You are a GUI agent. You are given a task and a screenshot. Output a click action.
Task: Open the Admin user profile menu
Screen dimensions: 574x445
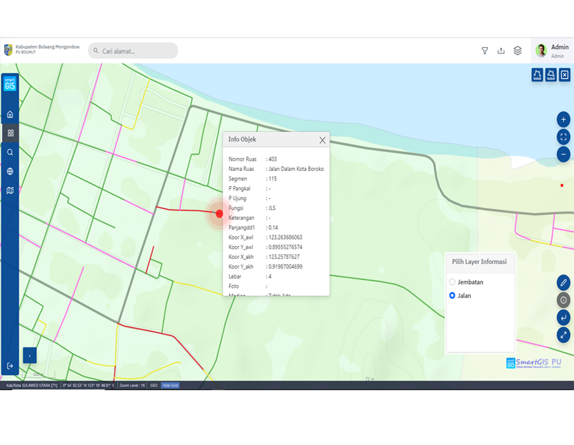tap(552, 51)
